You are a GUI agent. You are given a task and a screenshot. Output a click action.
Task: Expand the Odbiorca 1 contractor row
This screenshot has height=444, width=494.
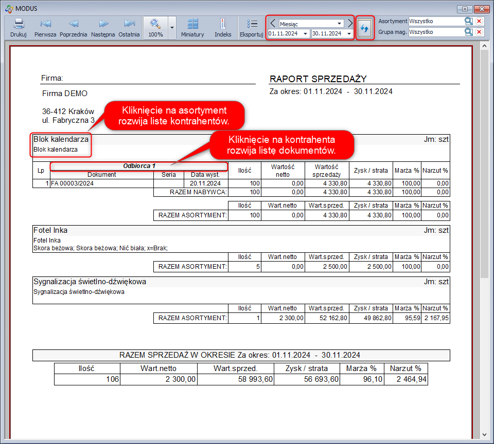point(139,166)
